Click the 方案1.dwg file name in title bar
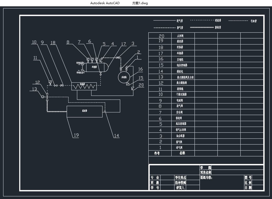272x199 pixels. coord(140,3)
